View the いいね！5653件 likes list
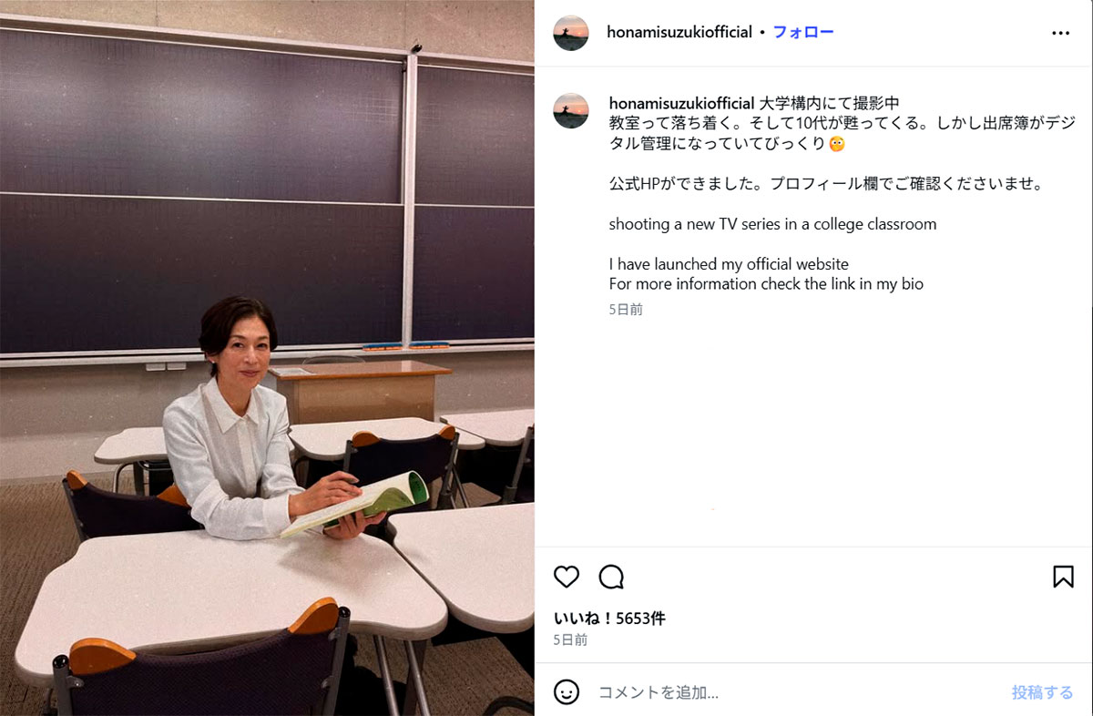The width and height of the screenshot is (1093, 716). pyautogui.click(x=609, y=619)
